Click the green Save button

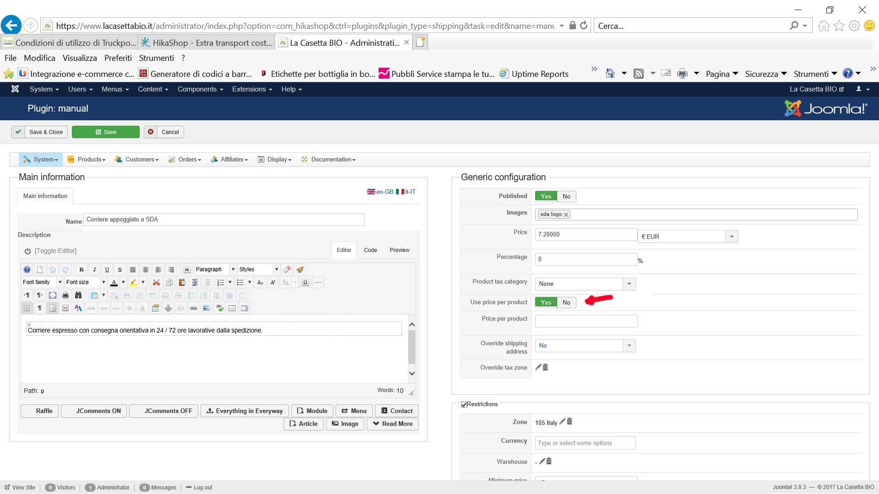(x=106, y=132)
